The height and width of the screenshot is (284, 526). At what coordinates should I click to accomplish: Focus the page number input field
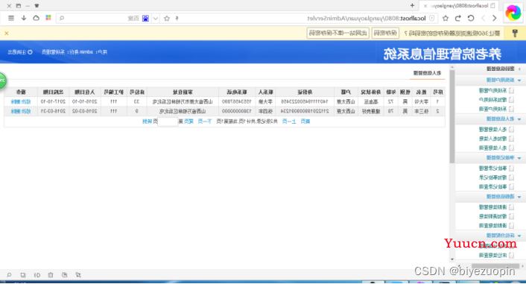(168, 122)
